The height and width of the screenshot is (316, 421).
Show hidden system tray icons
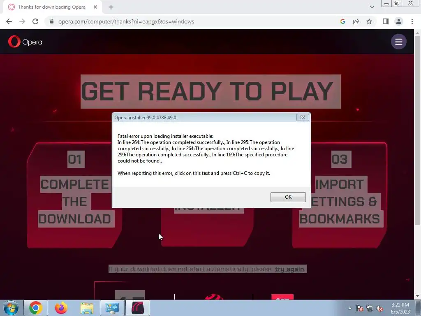point(349,308)
